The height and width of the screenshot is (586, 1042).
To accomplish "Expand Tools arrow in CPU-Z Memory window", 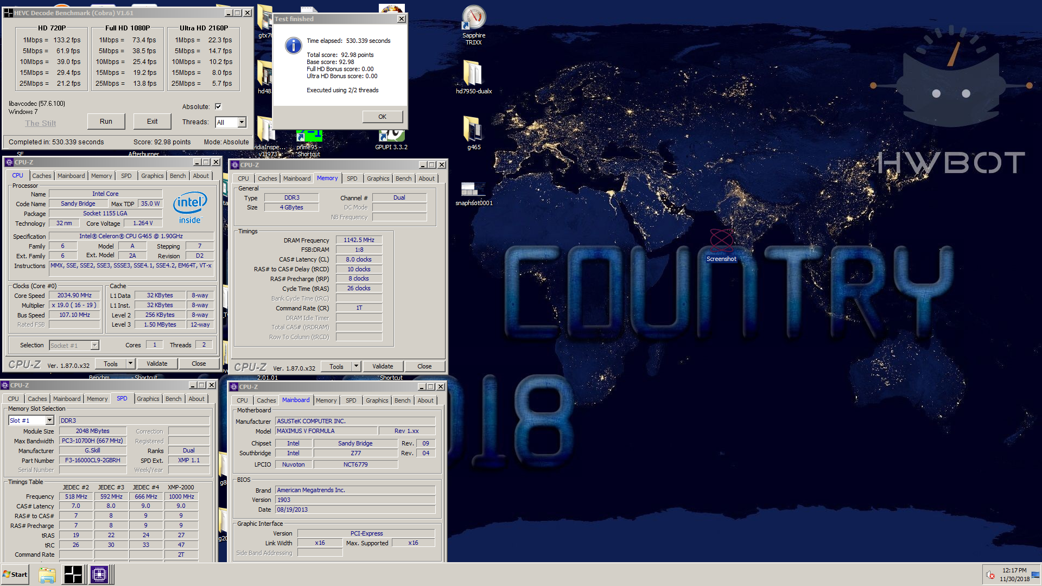I will (356, 366).
